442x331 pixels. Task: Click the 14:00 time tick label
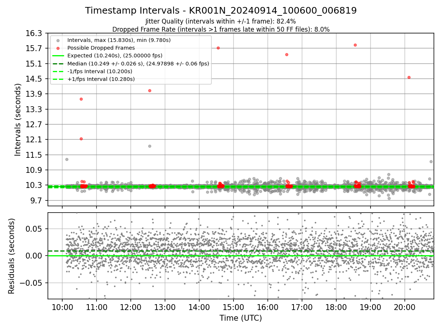point(199,307)
